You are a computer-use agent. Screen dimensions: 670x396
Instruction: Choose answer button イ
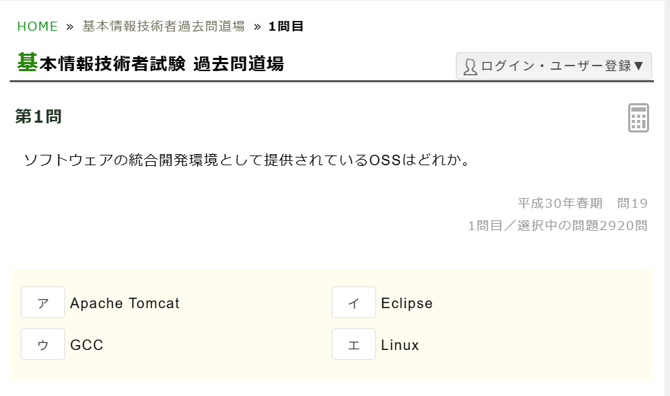tap(353, 303)
